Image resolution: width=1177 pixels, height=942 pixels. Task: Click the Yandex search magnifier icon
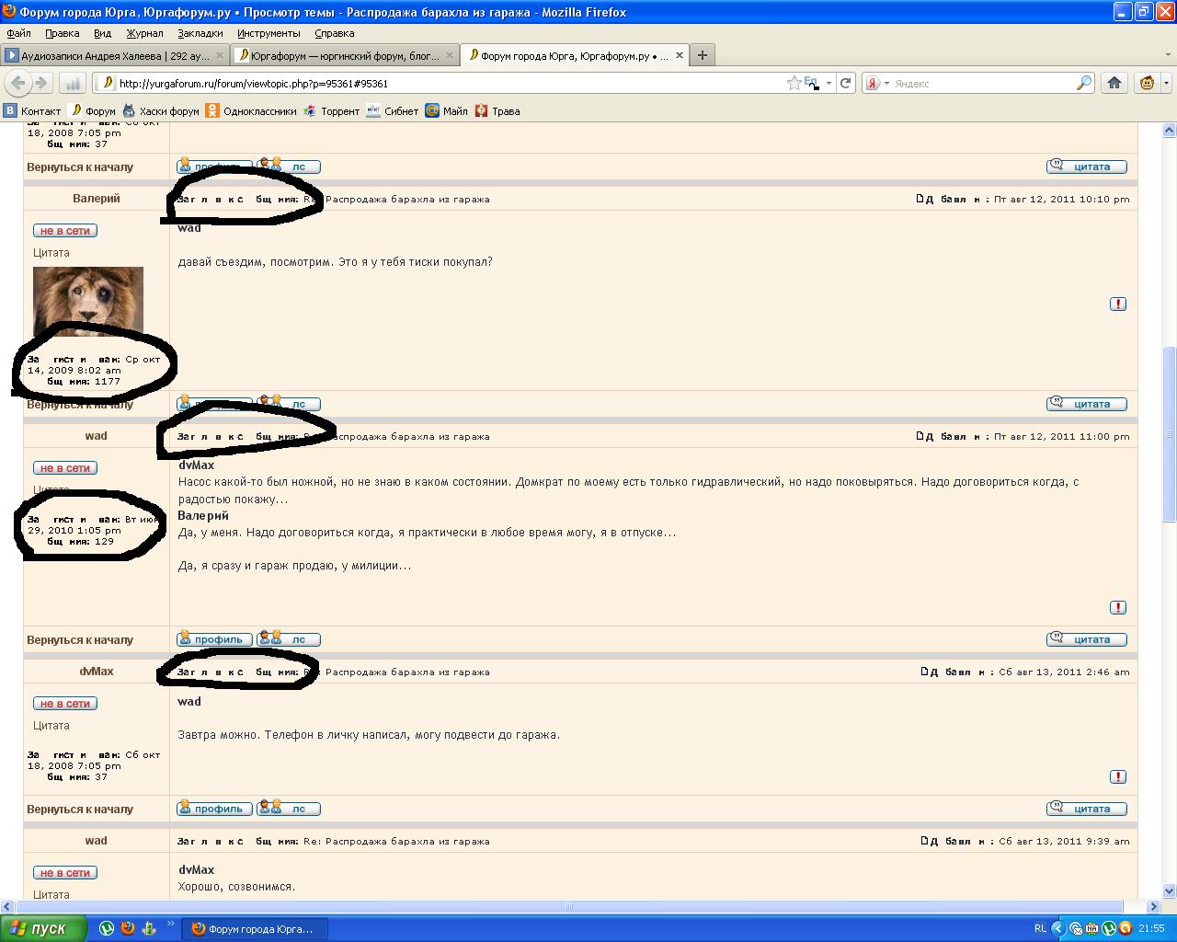pyautogui.click(x=1083, y=83)
